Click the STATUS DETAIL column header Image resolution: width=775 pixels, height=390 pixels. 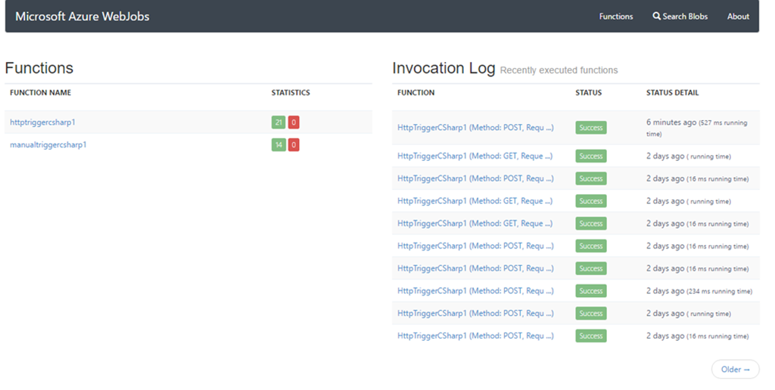pos(672,93)
